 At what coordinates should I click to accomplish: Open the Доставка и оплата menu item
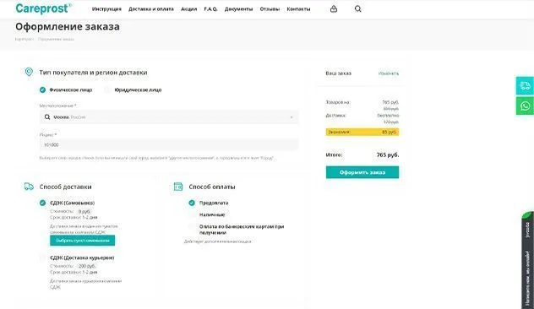point(151,9)
